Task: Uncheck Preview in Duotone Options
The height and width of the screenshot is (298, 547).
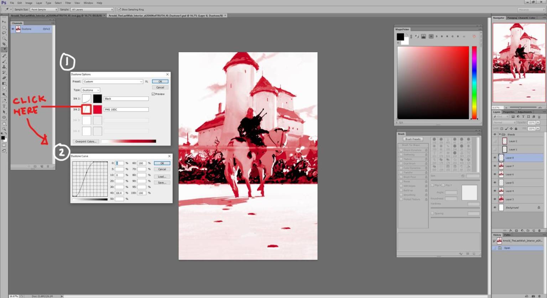Action: coord(153,94)
